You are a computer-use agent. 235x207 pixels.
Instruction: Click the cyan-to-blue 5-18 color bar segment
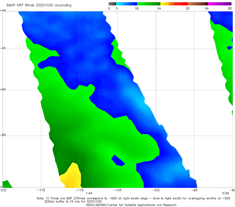[x=127, y=4]
